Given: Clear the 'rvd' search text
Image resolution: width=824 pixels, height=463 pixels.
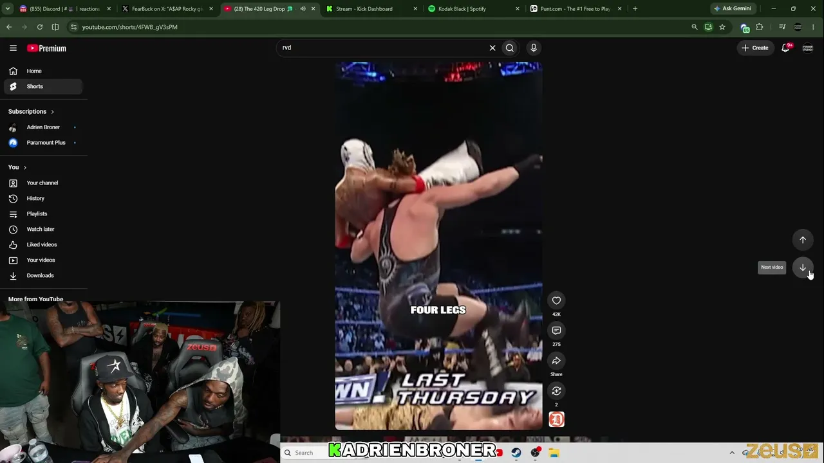Looking at the screenshot, I should [492, 48].
